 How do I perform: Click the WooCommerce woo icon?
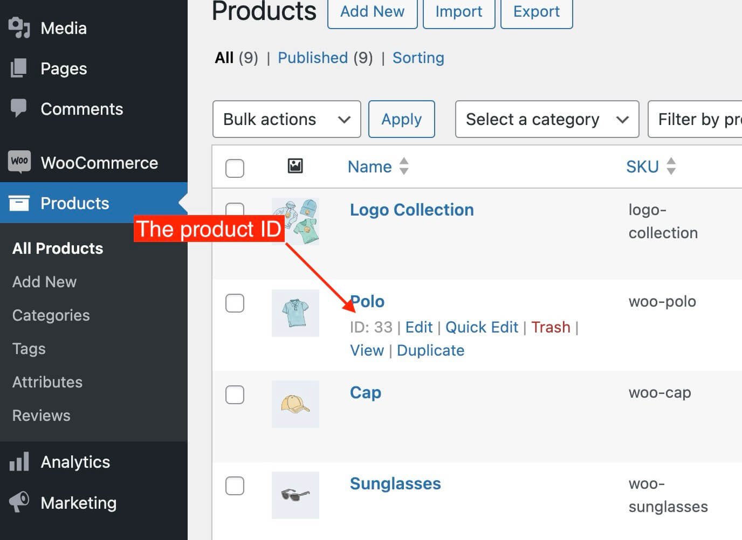point(19,162)
